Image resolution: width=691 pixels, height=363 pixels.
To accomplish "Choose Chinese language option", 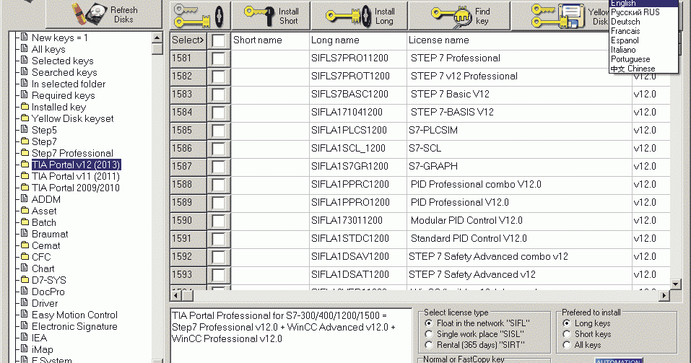I will click(633, 69).
